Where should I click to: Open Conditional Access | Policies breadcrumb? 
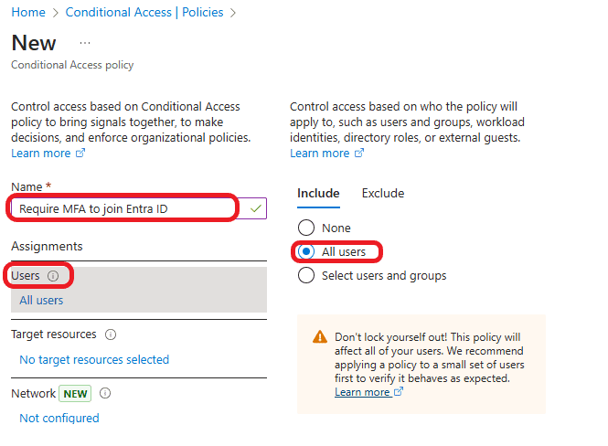(x=144, y=13)
